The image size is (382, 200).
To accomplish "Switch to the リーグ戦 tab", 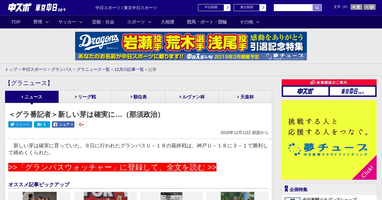I will coord(85,97).
